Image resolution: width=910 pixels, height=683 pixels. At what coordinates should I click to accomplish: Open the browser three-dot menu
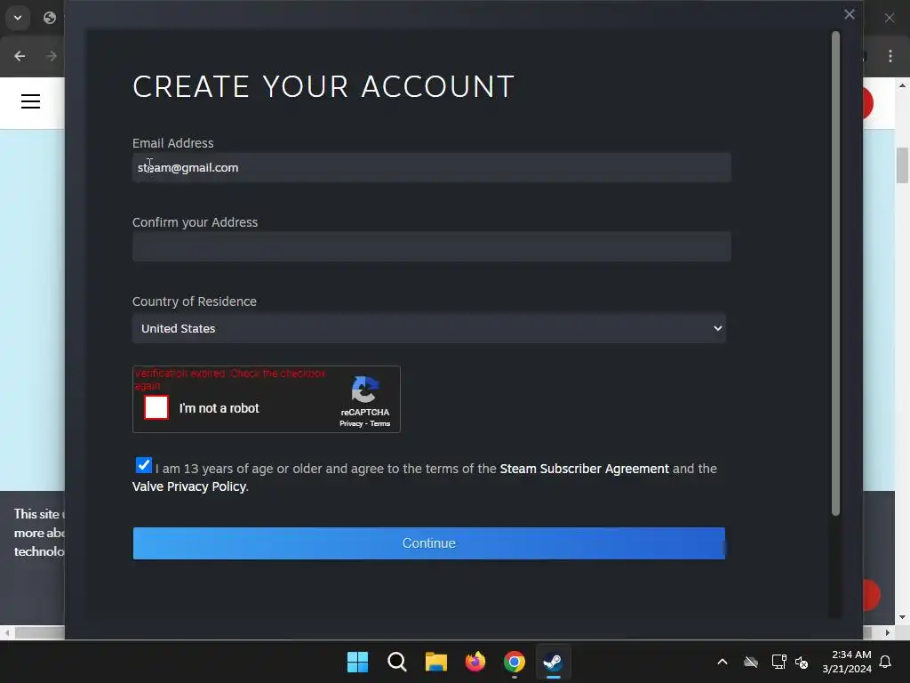coord(890,56)
